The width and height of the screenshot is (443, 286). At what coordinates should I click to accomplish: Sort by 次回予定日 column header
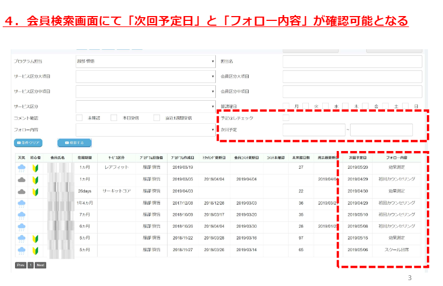point(357,157)
